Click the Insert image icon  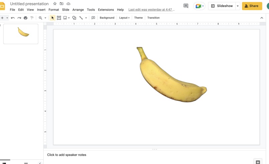pos(65,18)
